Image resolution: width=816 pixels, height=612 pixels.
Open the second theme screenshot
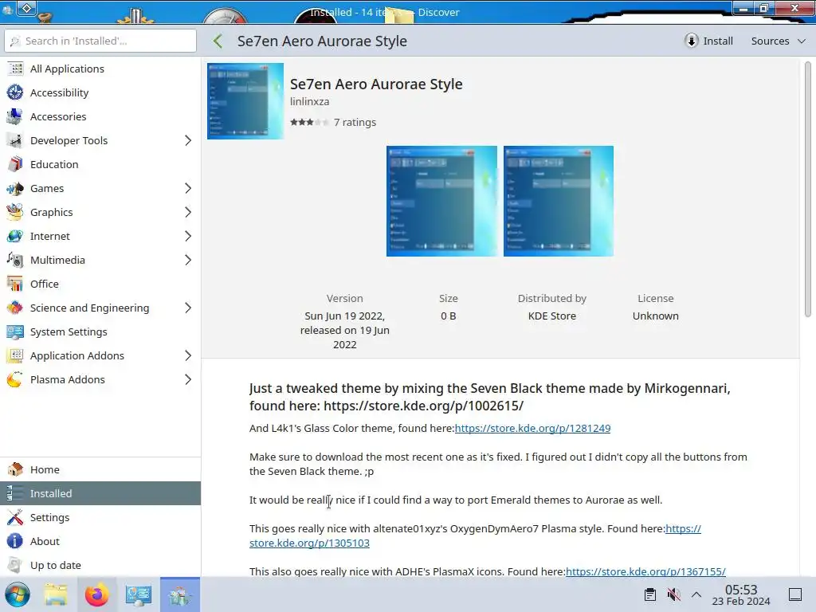coord(559,201)
